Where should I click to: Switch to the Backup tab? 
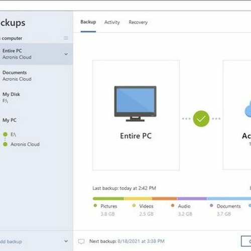(x=88, y=22)
